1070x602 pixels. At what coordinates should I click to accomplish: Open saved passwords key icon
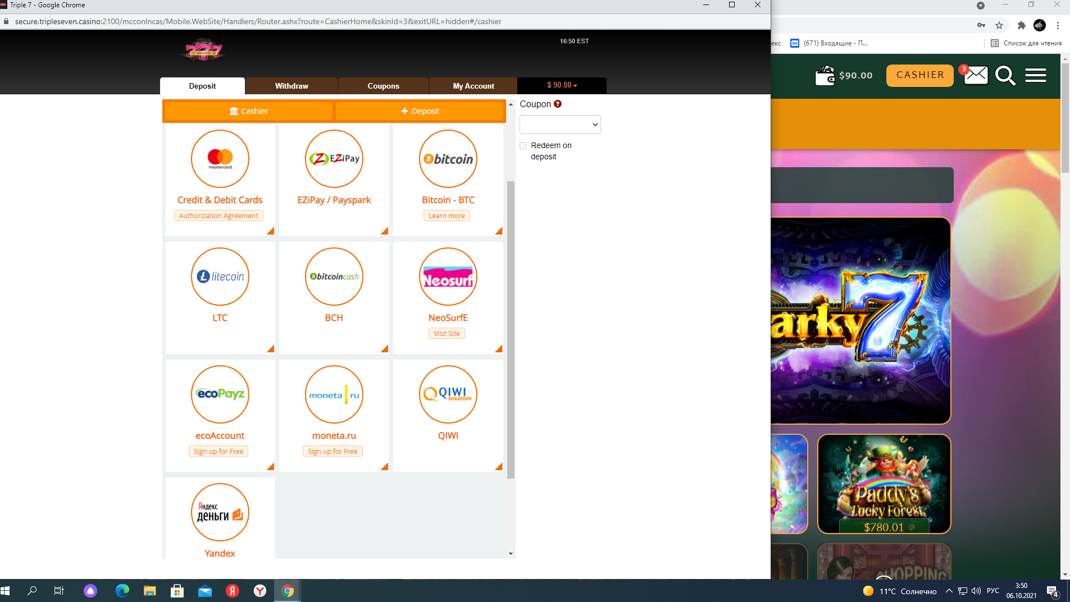tap(981, 25)
